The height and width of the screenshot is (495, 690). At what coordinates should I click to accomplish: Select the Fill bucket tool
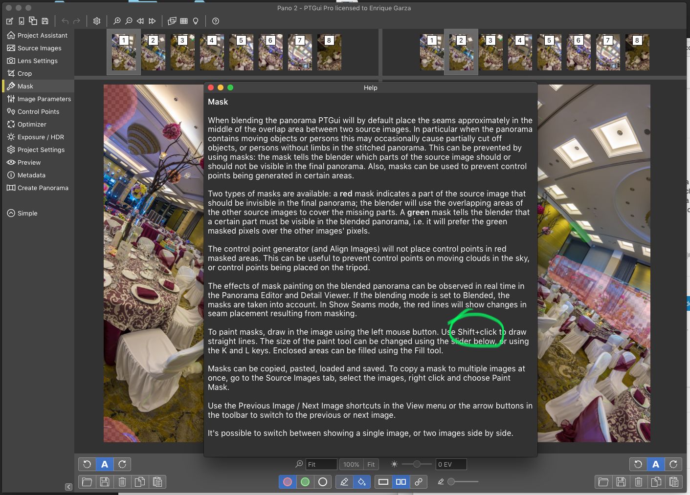362,482
